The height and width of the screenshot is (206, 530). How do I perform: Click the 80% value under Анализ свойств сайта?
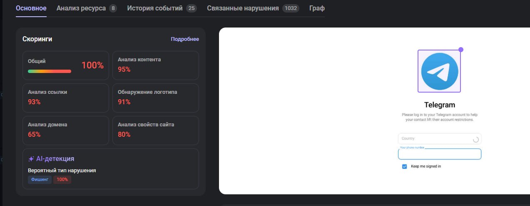(124, 134)
